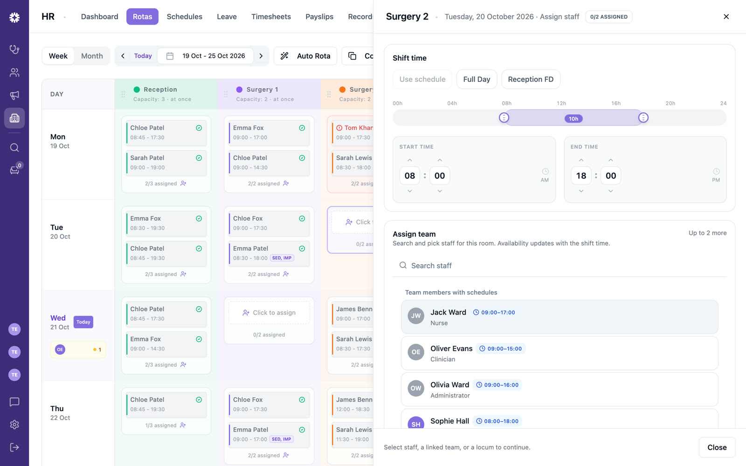The image size is (746, 466).
Task: Select the Reception FD shift preset
Action: click(x=531, y=79)
